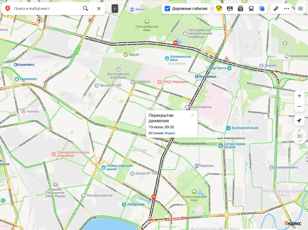Uncheck the Дорожные события checkbox
The height and width of the screenshot is (230, 308).
coord(167,9)
